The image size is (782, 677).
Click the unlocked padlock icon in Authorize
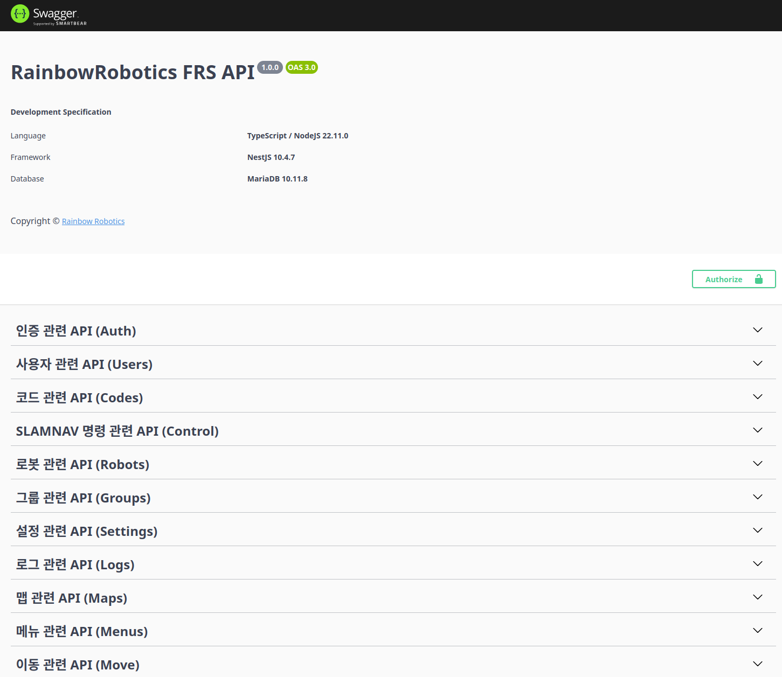[x=759, y=279]
